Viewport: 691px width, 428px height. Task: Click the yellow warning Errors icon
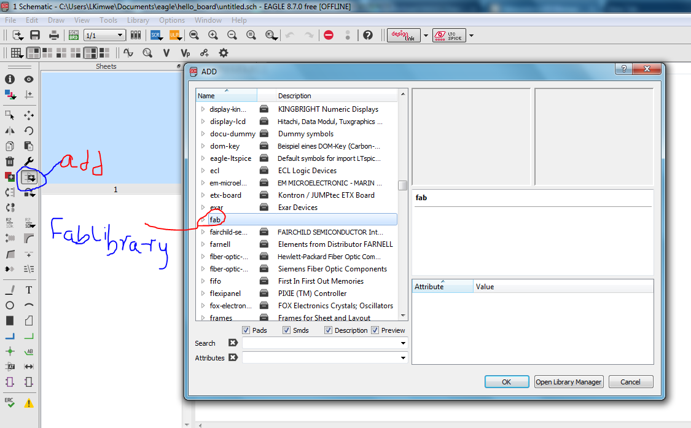(x=29, y=403)
